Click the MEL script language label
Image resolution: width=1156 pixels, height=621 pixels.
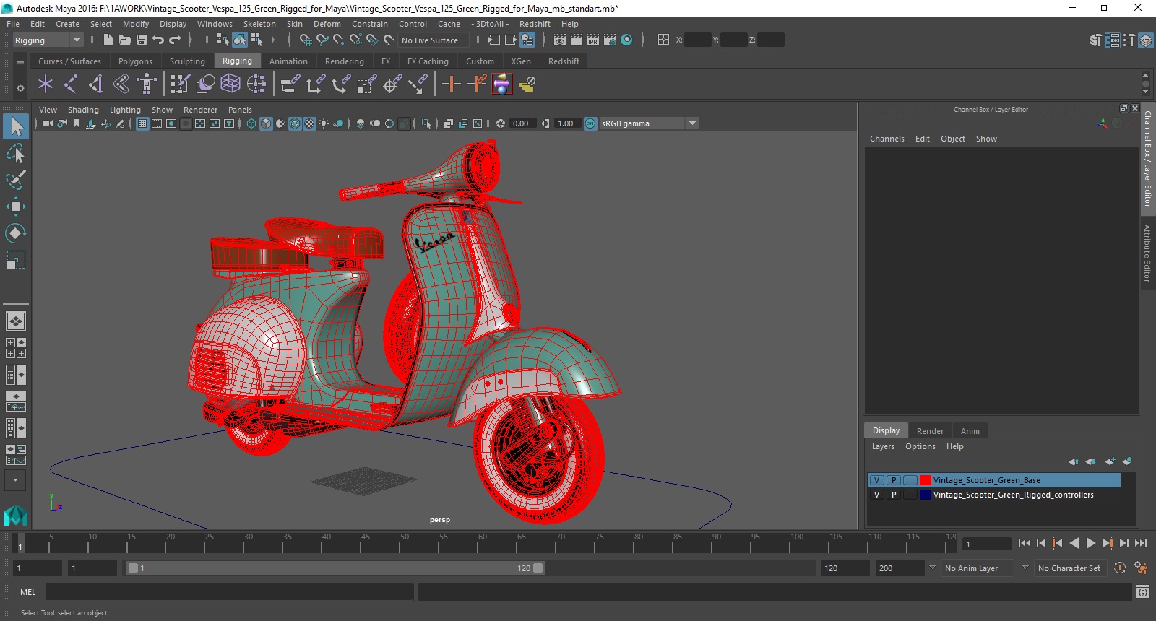point(27,592)
